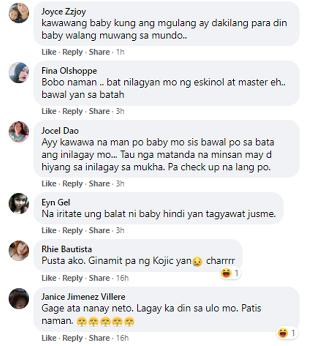Open the Janice Jimenez Villere name link
Viewport: 324px width, 346px height.
[x=83, y=297]
